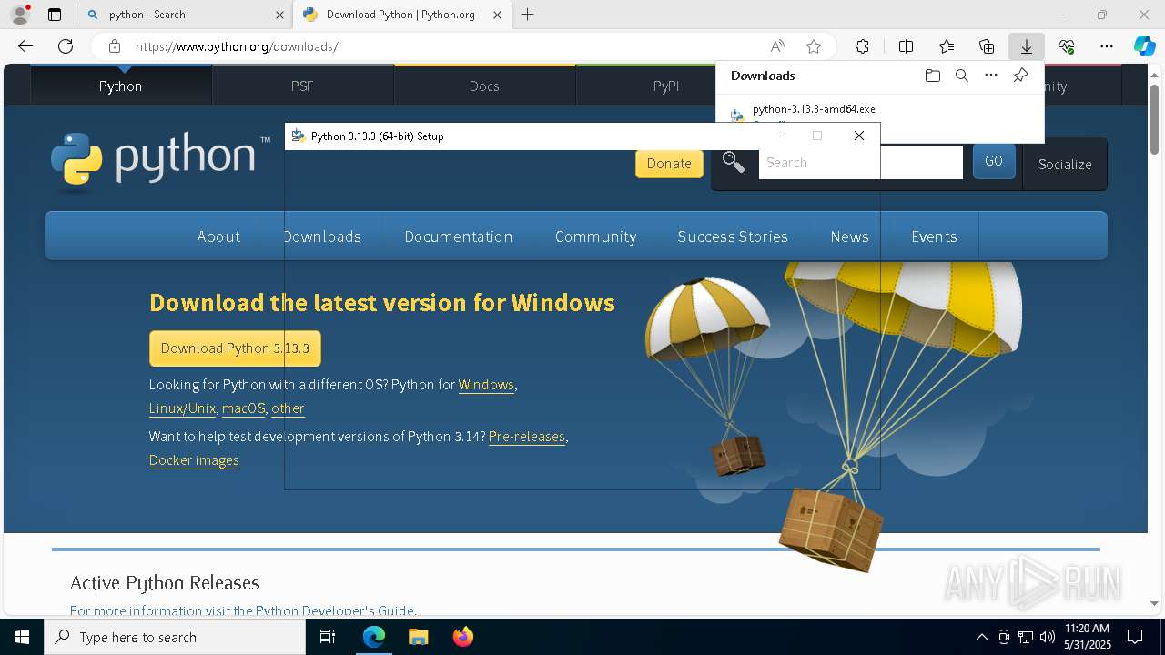Open the Socialize menu

point(1065,164)
